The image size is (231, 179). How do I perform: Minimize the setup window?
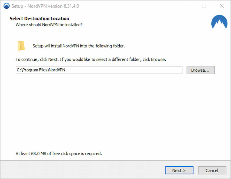pos(187,6)
